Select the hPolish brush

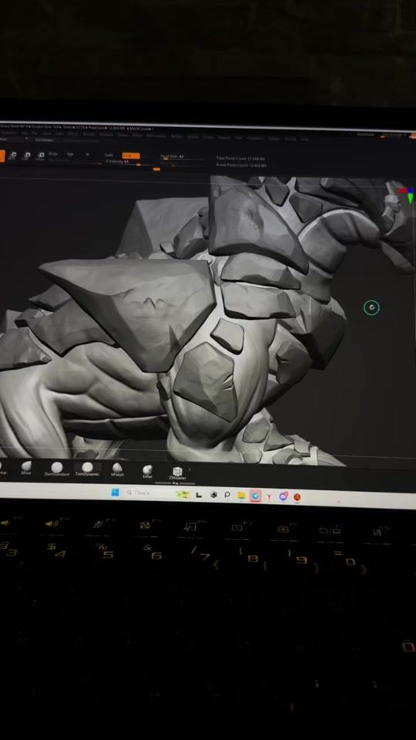117,469
